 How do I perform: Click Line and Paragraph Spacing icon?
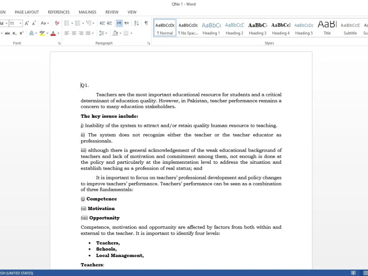(102, 33)
